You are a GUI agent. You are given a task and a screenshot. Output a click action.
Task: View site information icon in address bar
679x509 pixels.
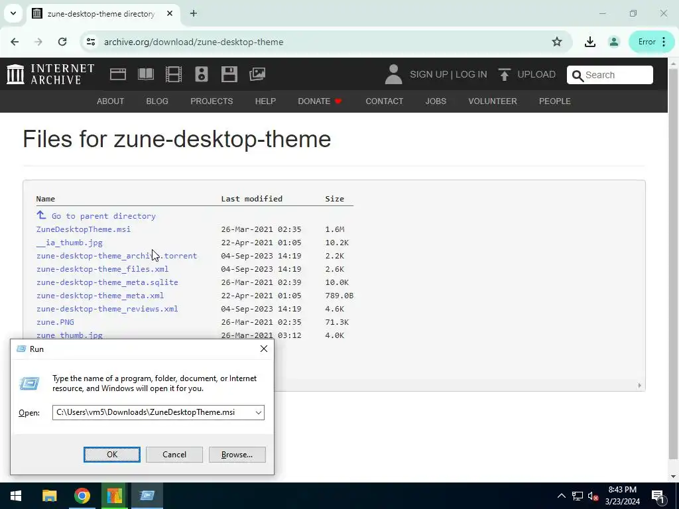(x=90, y=42)
